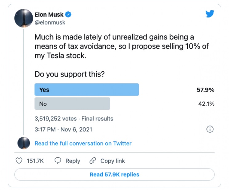
Task: Click the Copy link chain icon
Action: 93,161
